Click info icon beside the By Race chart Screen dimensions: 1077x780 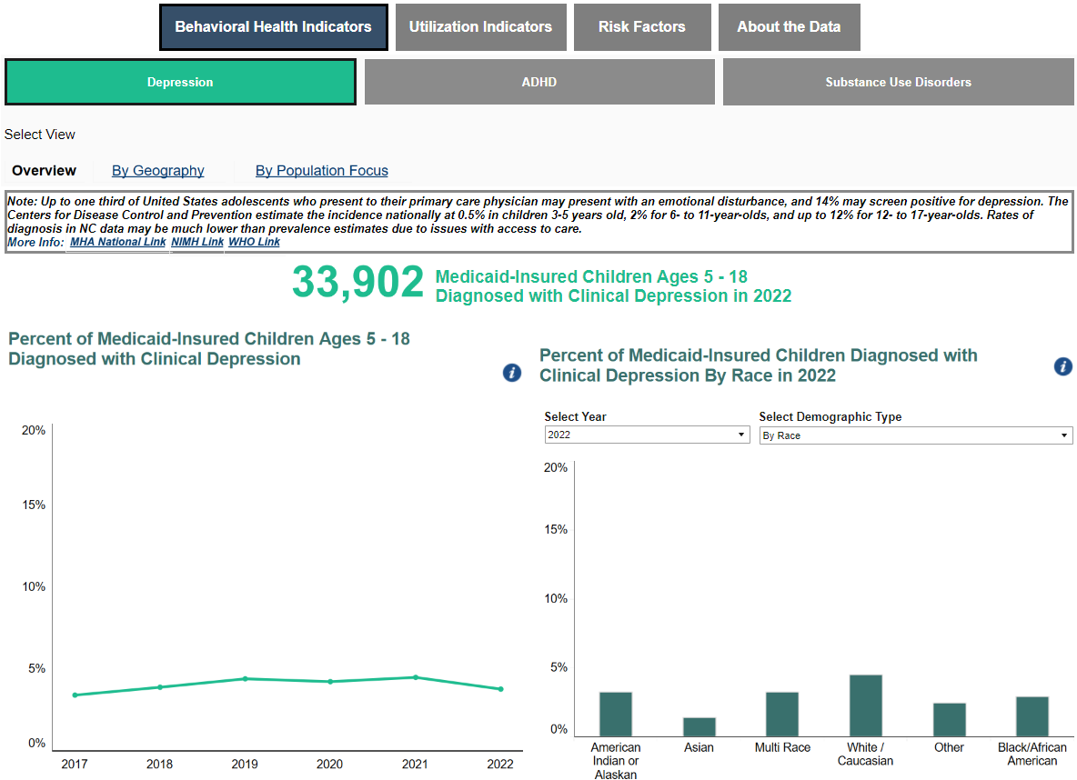tap(1062, 366)
